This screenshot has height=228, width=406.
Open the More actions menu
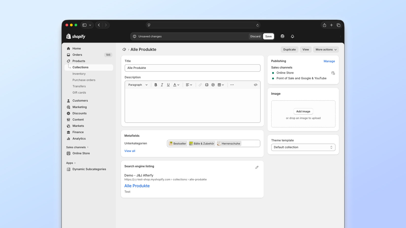point(326,49)
